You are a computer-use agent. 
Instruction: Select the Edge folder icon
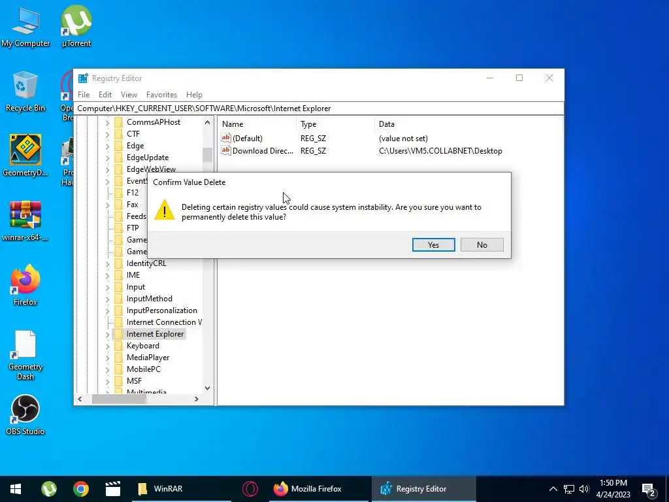118,146
